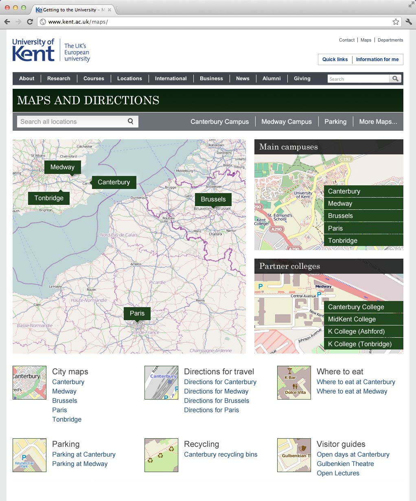This screenshot has width=416, height=501.
Task: Open the browser wrench settings menu
Action: coord(409,22)
